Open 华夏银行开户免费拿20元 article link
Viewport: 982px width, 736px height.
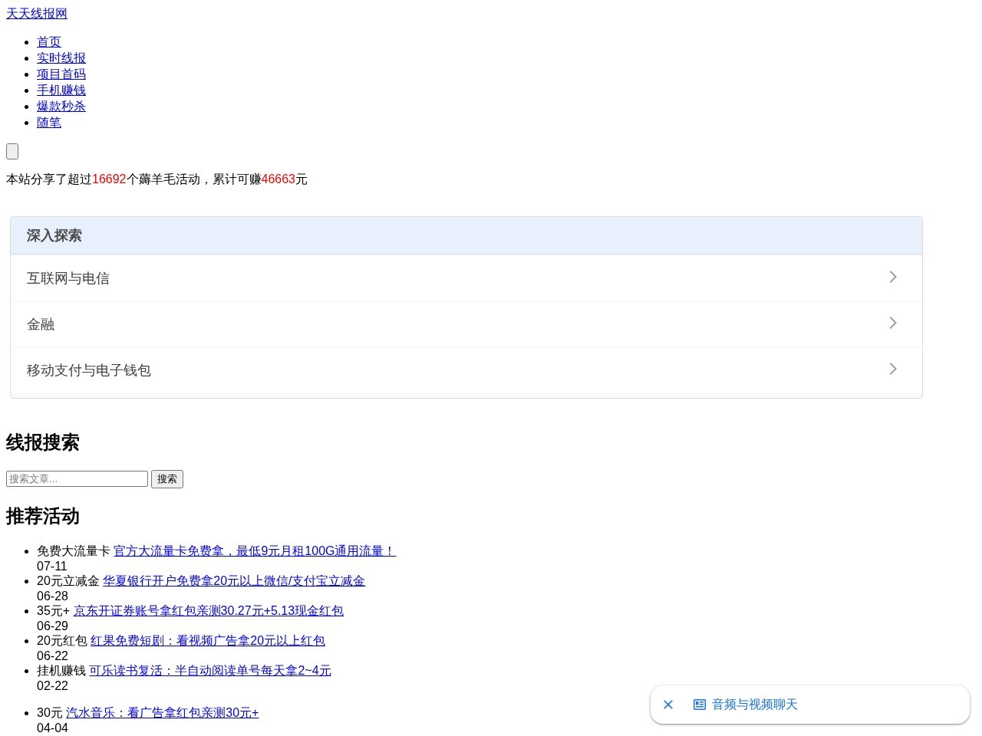[234, 581]
